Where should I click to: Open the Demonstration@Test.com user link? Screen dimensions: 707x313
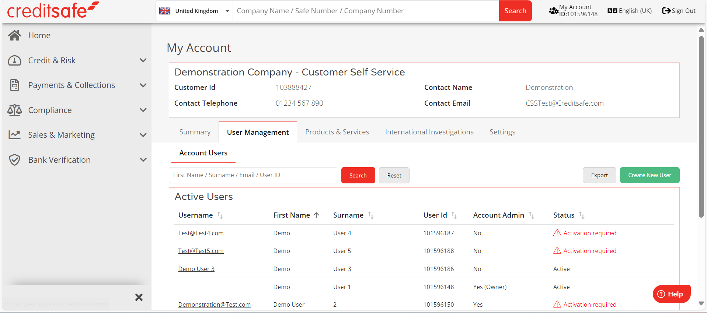click(215, 305)
